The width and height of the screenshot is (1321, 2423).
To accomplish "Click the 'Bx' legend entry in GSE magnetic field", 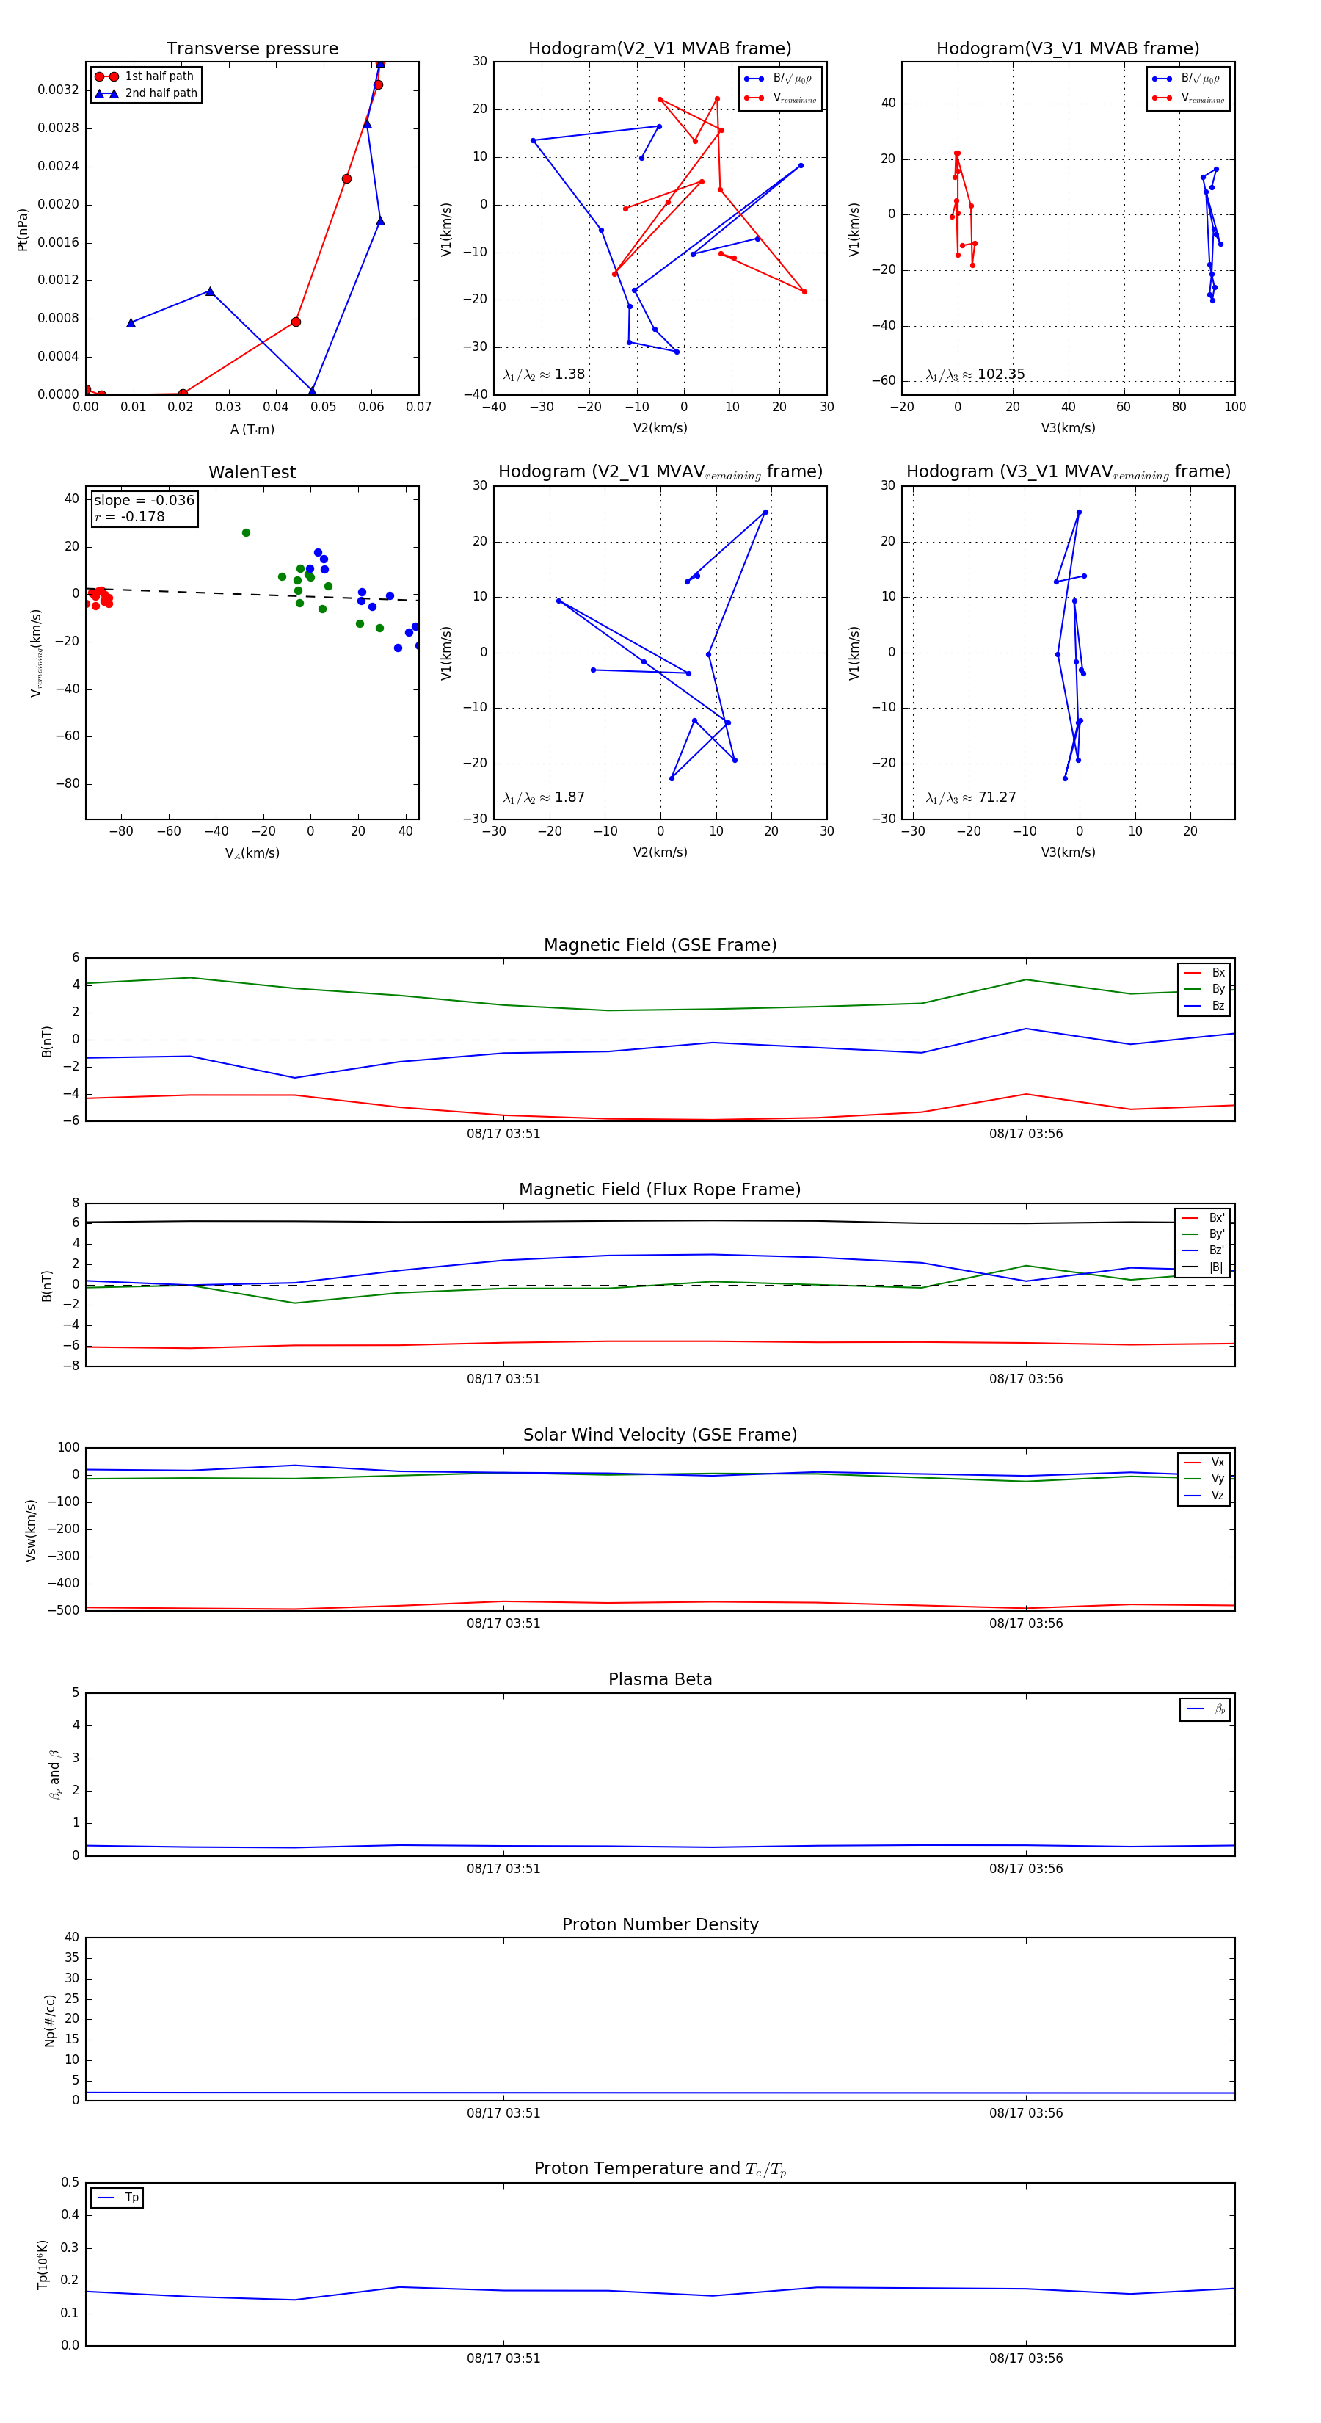I will coord(1204,973).
